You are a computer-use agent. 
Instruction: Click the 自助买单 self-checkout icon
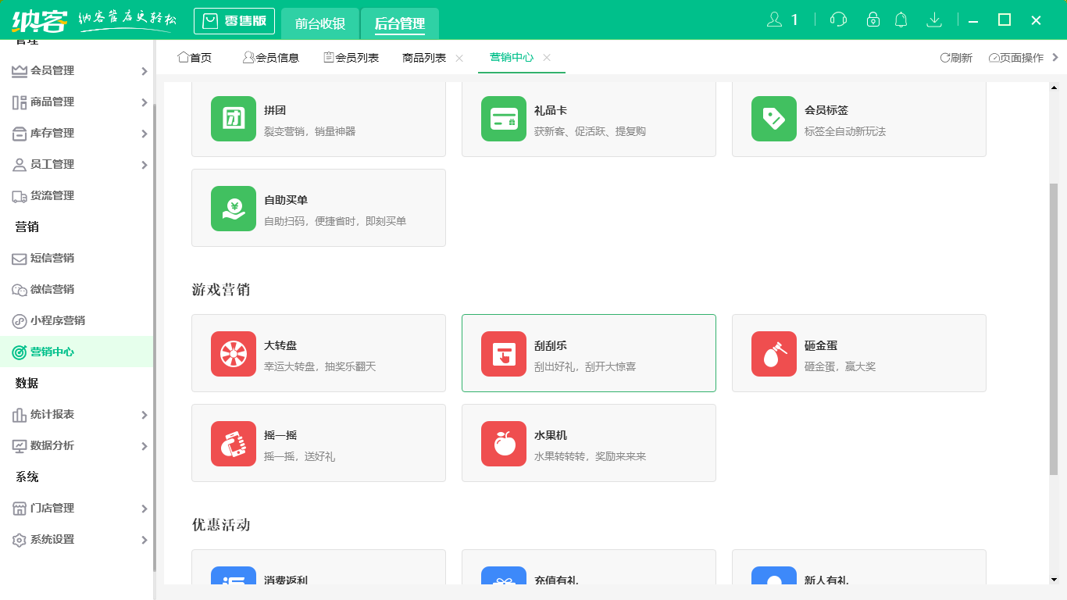click(233, 208)
